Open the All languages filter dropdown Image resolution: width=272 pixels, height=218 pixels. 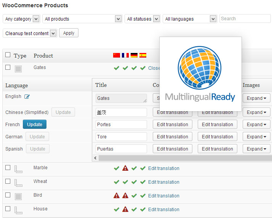(x=190, y=19)
